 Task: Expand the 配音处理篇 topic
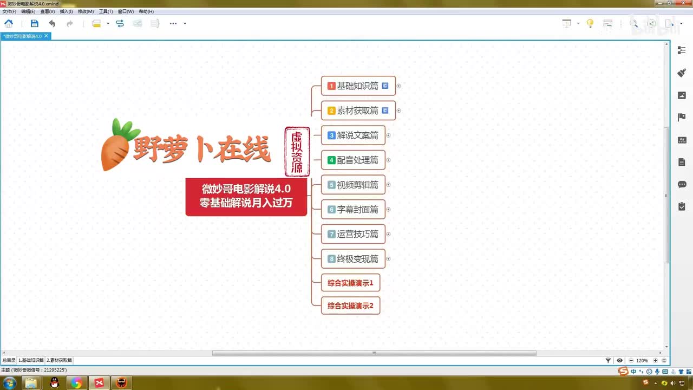(x=388, y=160)
